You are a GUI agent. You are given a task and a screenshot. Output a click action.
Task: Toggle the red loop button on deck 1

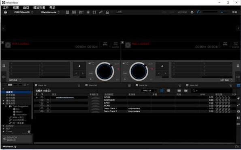[118, 69]
